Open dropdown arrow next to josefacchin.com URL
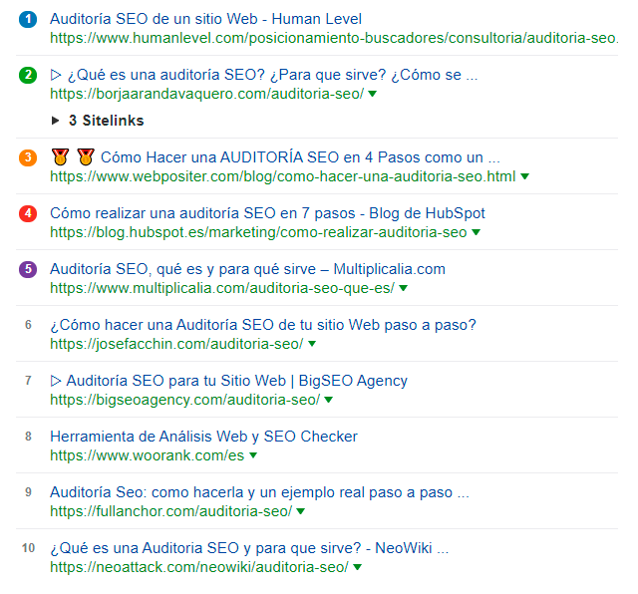 (x=312, y=344)
